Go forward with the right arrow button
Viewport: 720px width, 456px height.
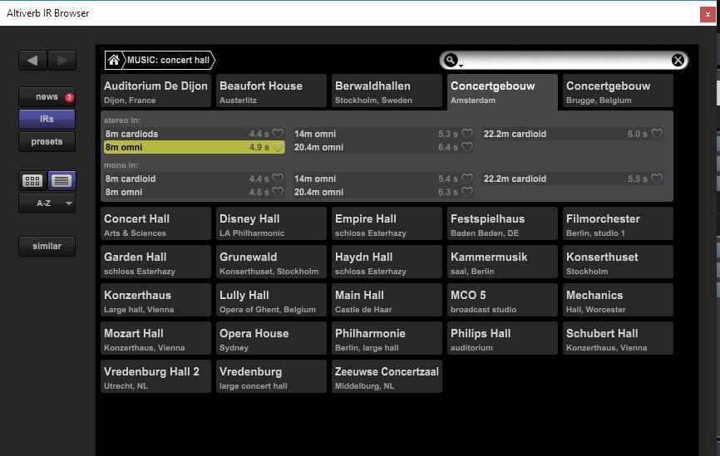coord(62,60)
